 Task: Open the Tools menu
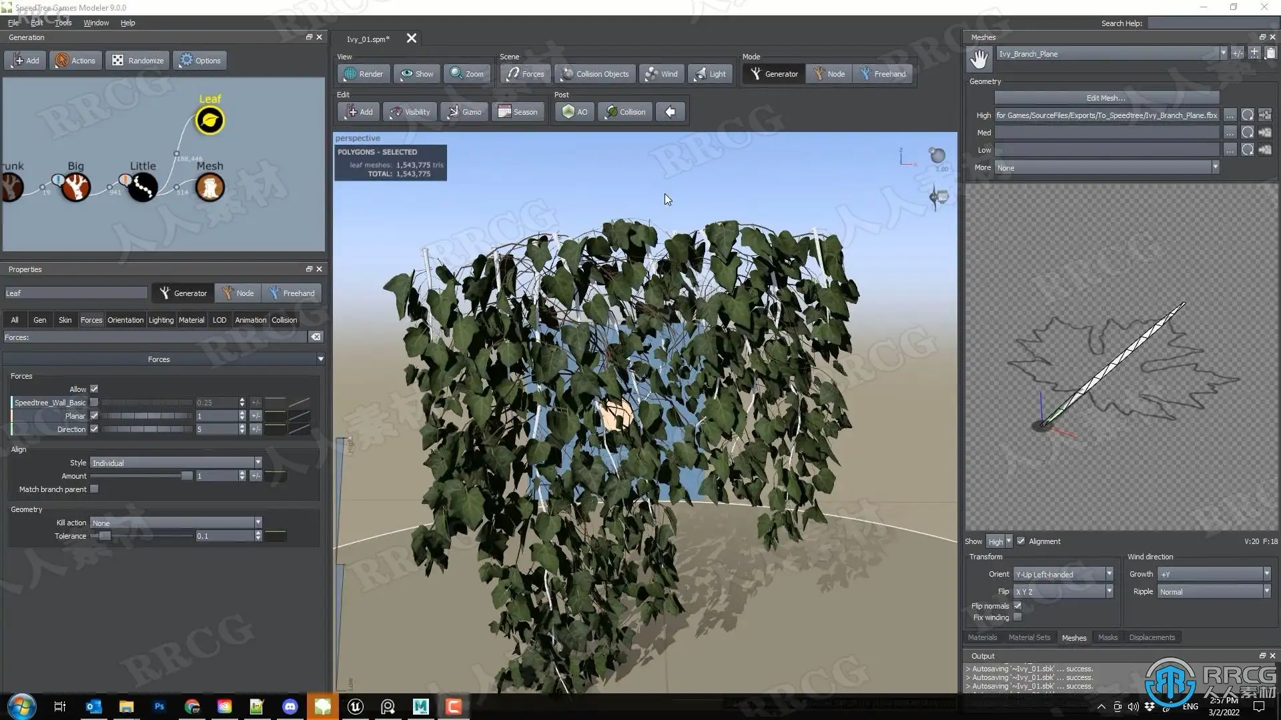pos(63,23)
